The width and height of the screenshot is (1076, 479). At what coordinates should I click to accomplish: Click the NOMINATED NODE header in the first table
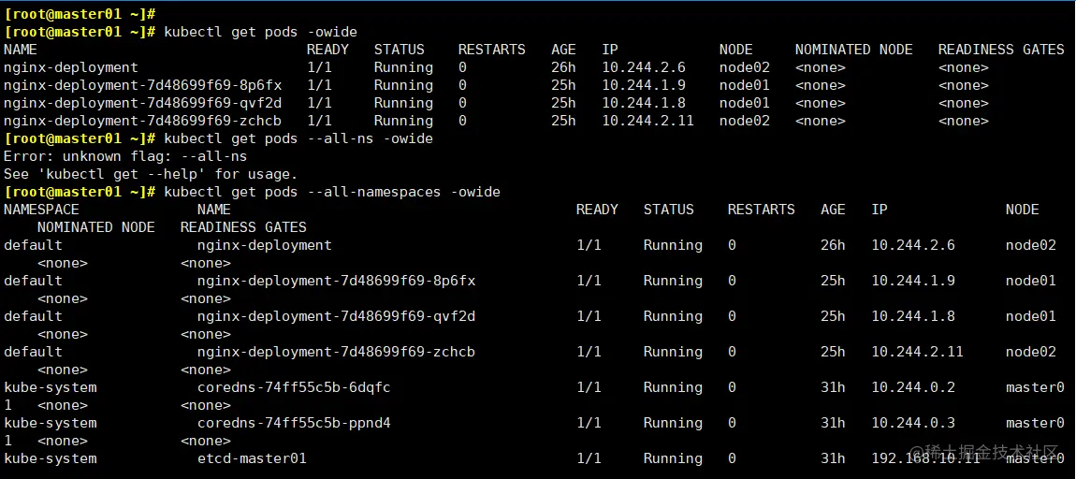click(853, 50)
